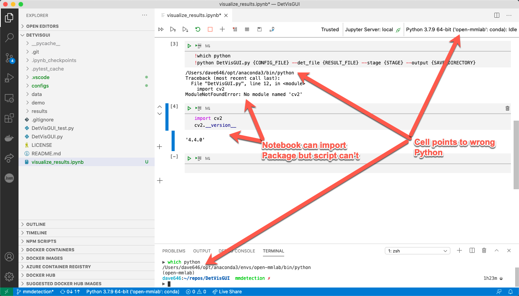The width and height of the screenshot is (519, 296).
Task: Clear all notebook cell outputs
Action: pyautogui.click(x=235, y=29)
